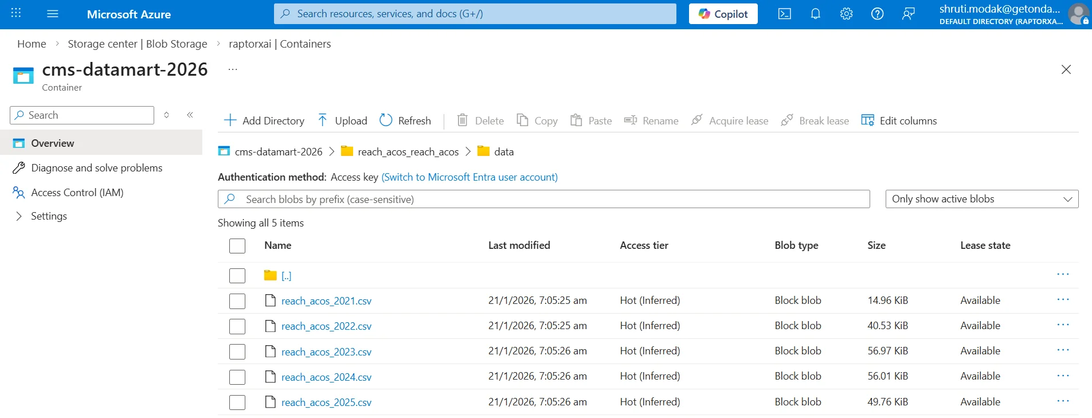This screenshot has height=418, width=1092.
Task: Open the Only show active blobs dropdown
Action: pos(981,199)
